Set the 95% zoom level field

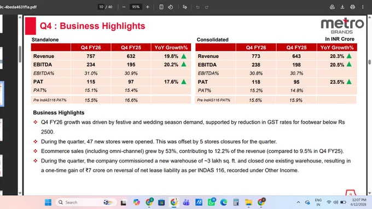point(136,7)
